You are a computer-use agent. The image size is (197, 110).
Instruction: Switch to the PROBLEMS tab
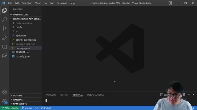click(x=50, y=95)
